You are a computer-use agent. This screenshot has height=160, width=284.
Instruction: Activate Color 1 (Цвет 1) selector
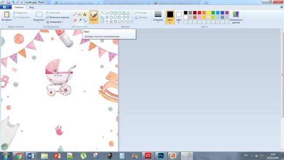coord(170,17)
